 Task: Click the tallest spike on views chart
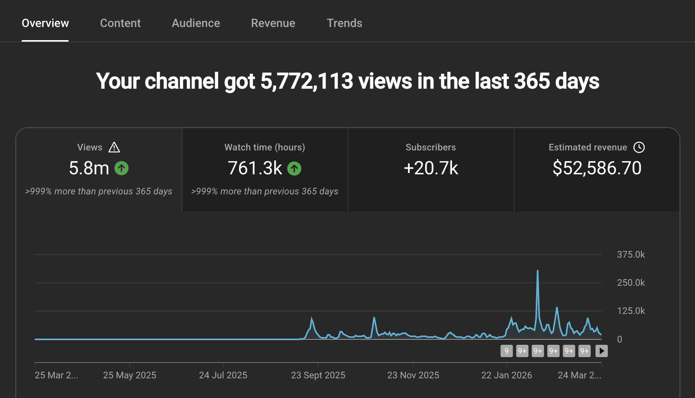pos(538,272)
